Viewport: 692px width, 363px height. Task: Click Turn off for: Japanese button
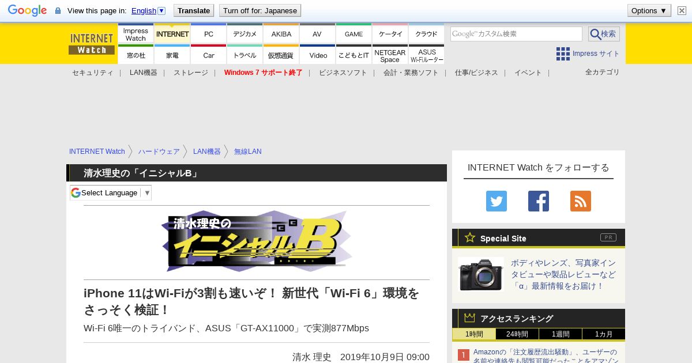click(x=260, y=10)
